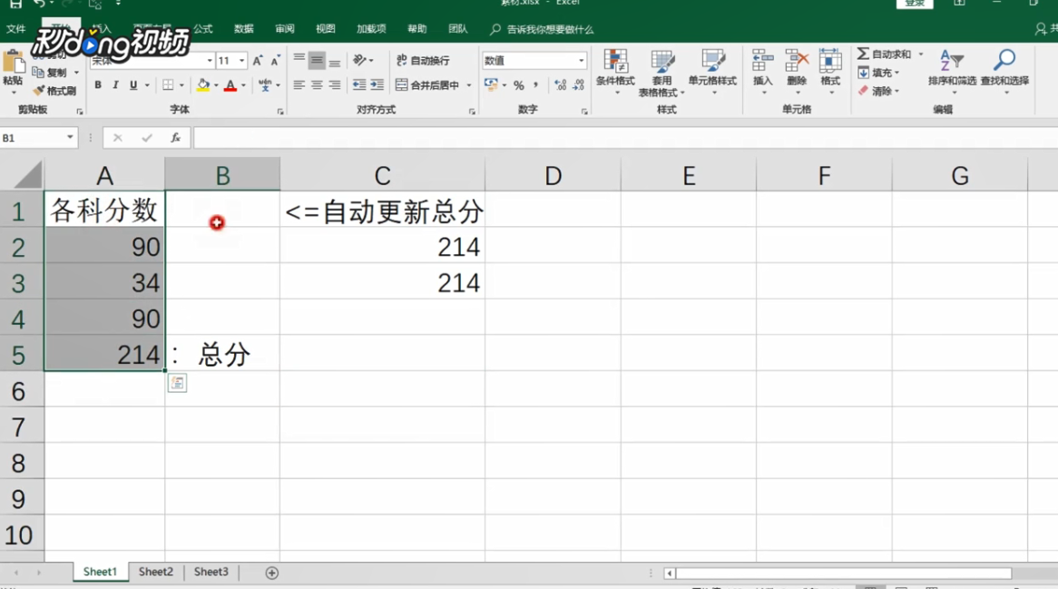Viewport: 1058px width, 589px height.
Task: Select the Format Painter (格式刷) tool
Action: coord(54,91)
